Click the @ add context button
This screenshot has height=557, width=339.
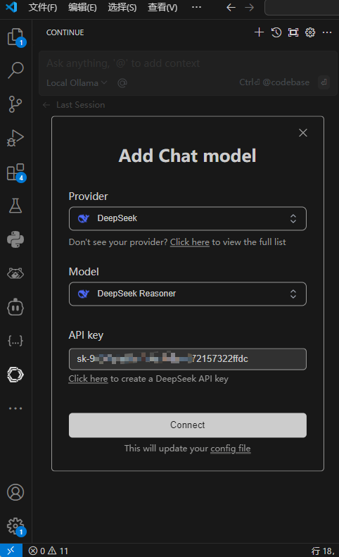[x=122, y=83]
